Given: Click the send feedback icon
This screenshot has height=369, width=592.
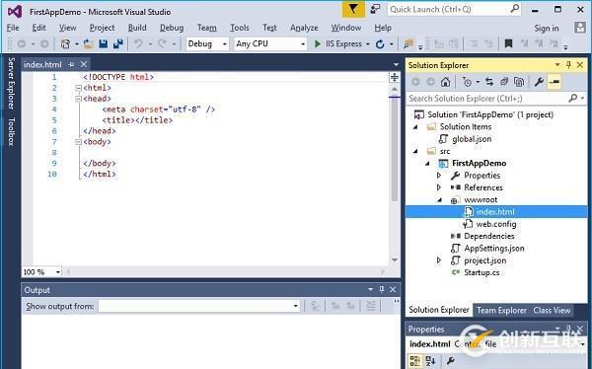Looking at the screenshot, I should [x=375, y=9].
